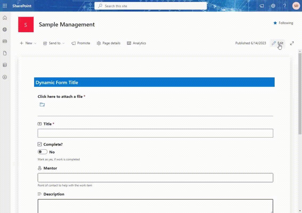Click the Create plus icon in sidebar
302x213 pixels.
click(x=5, y=77)
